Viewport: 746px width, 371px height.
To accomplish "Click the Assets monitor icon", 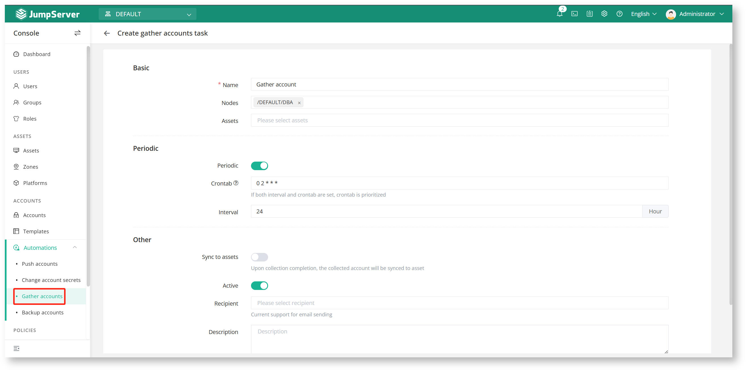I will click(x=16, y=151).
